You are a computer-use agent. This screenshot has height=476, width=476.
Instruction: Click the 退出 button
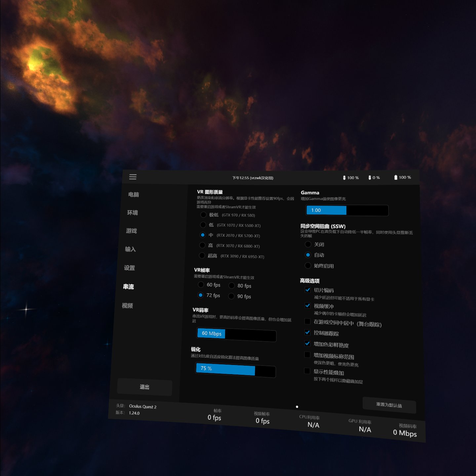coord(144,387)
